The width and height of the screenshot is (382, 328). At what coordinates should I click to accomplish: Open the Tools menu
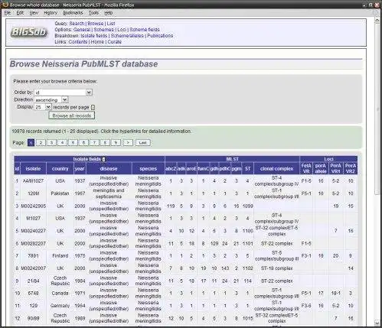(93, 13)
